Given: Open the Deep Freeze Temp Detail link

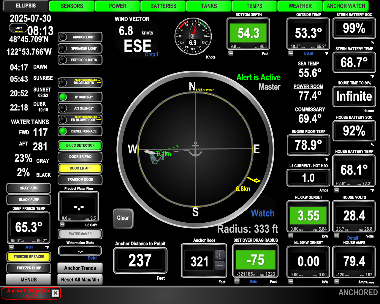Looking at the screenshot, I should click(29, 247).
